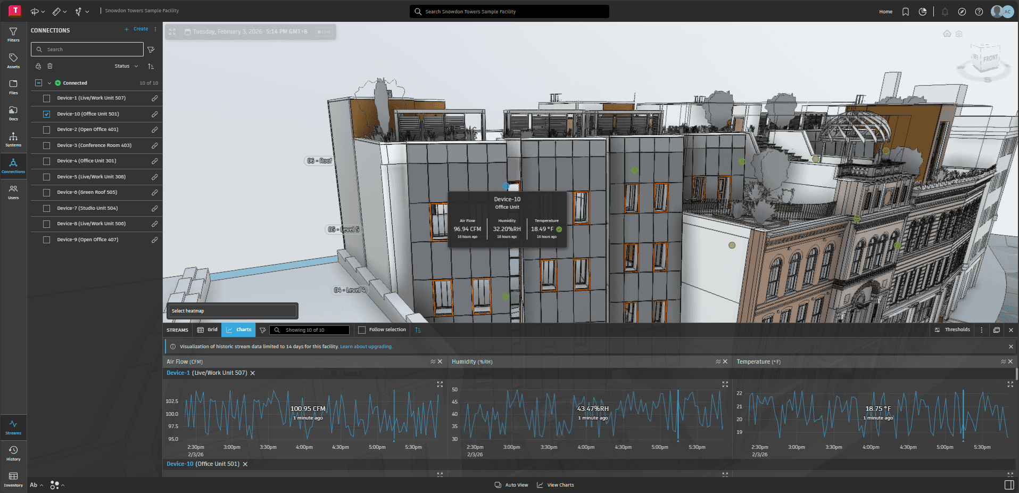
Task: Open the Status dropdown
Action: [126, 65]
